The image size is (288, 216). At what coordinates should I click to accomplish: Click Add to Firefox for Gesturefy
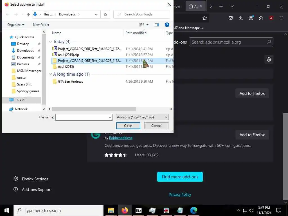(x=252, y=135)
